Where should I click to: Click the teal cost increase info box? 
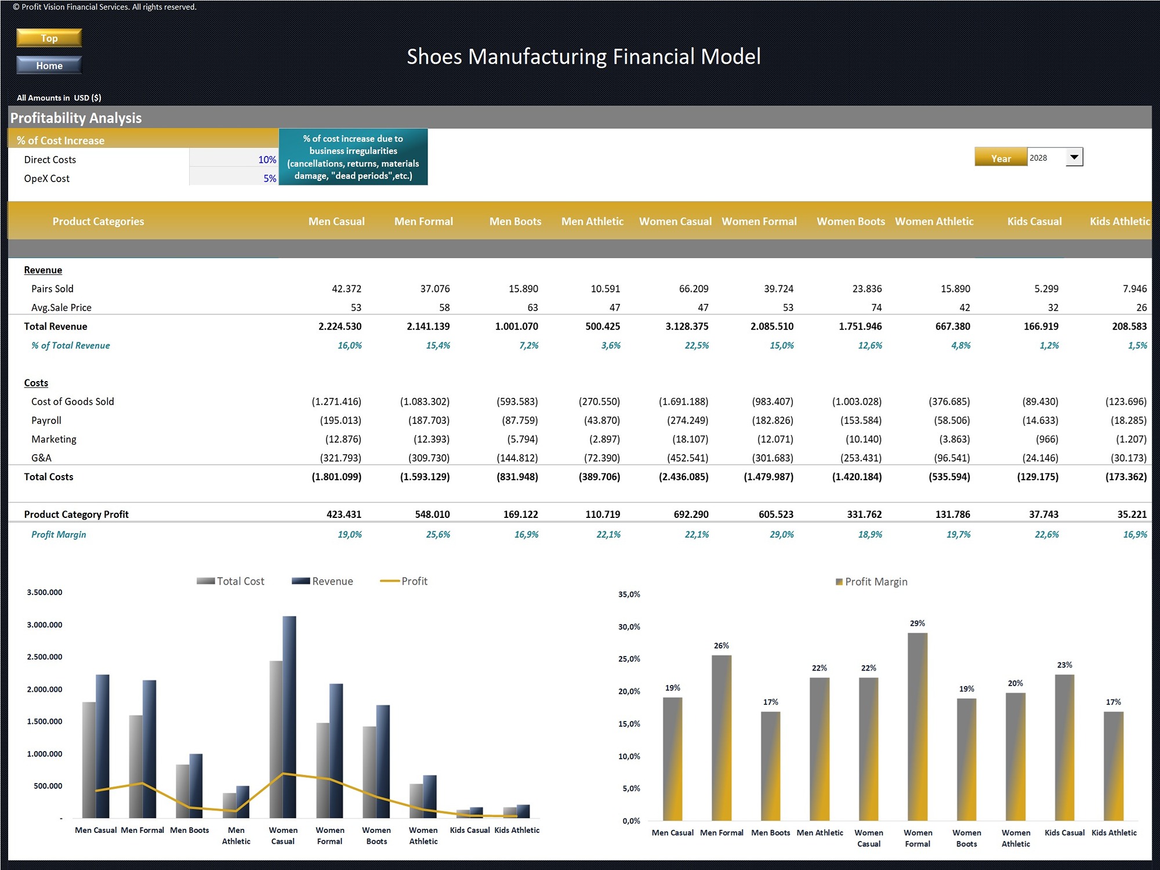pos(353,157)
